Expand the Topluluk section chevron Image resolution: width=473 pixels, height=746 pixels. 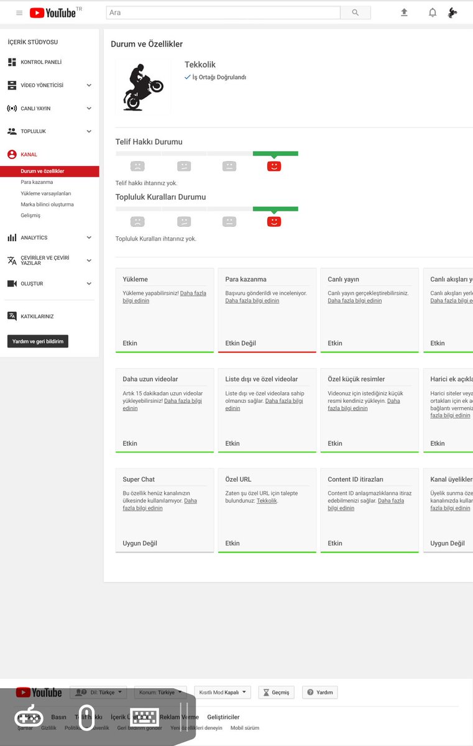89,131
